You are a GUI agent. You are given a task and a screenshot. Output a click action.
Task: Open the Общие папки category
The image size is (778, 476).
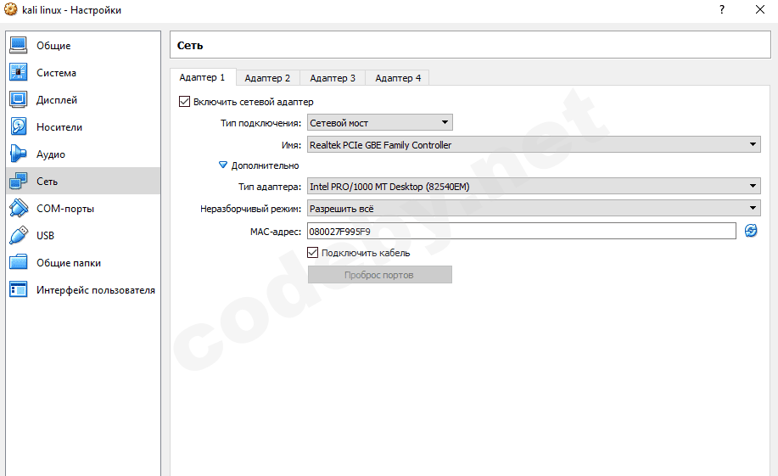point(83,262)
